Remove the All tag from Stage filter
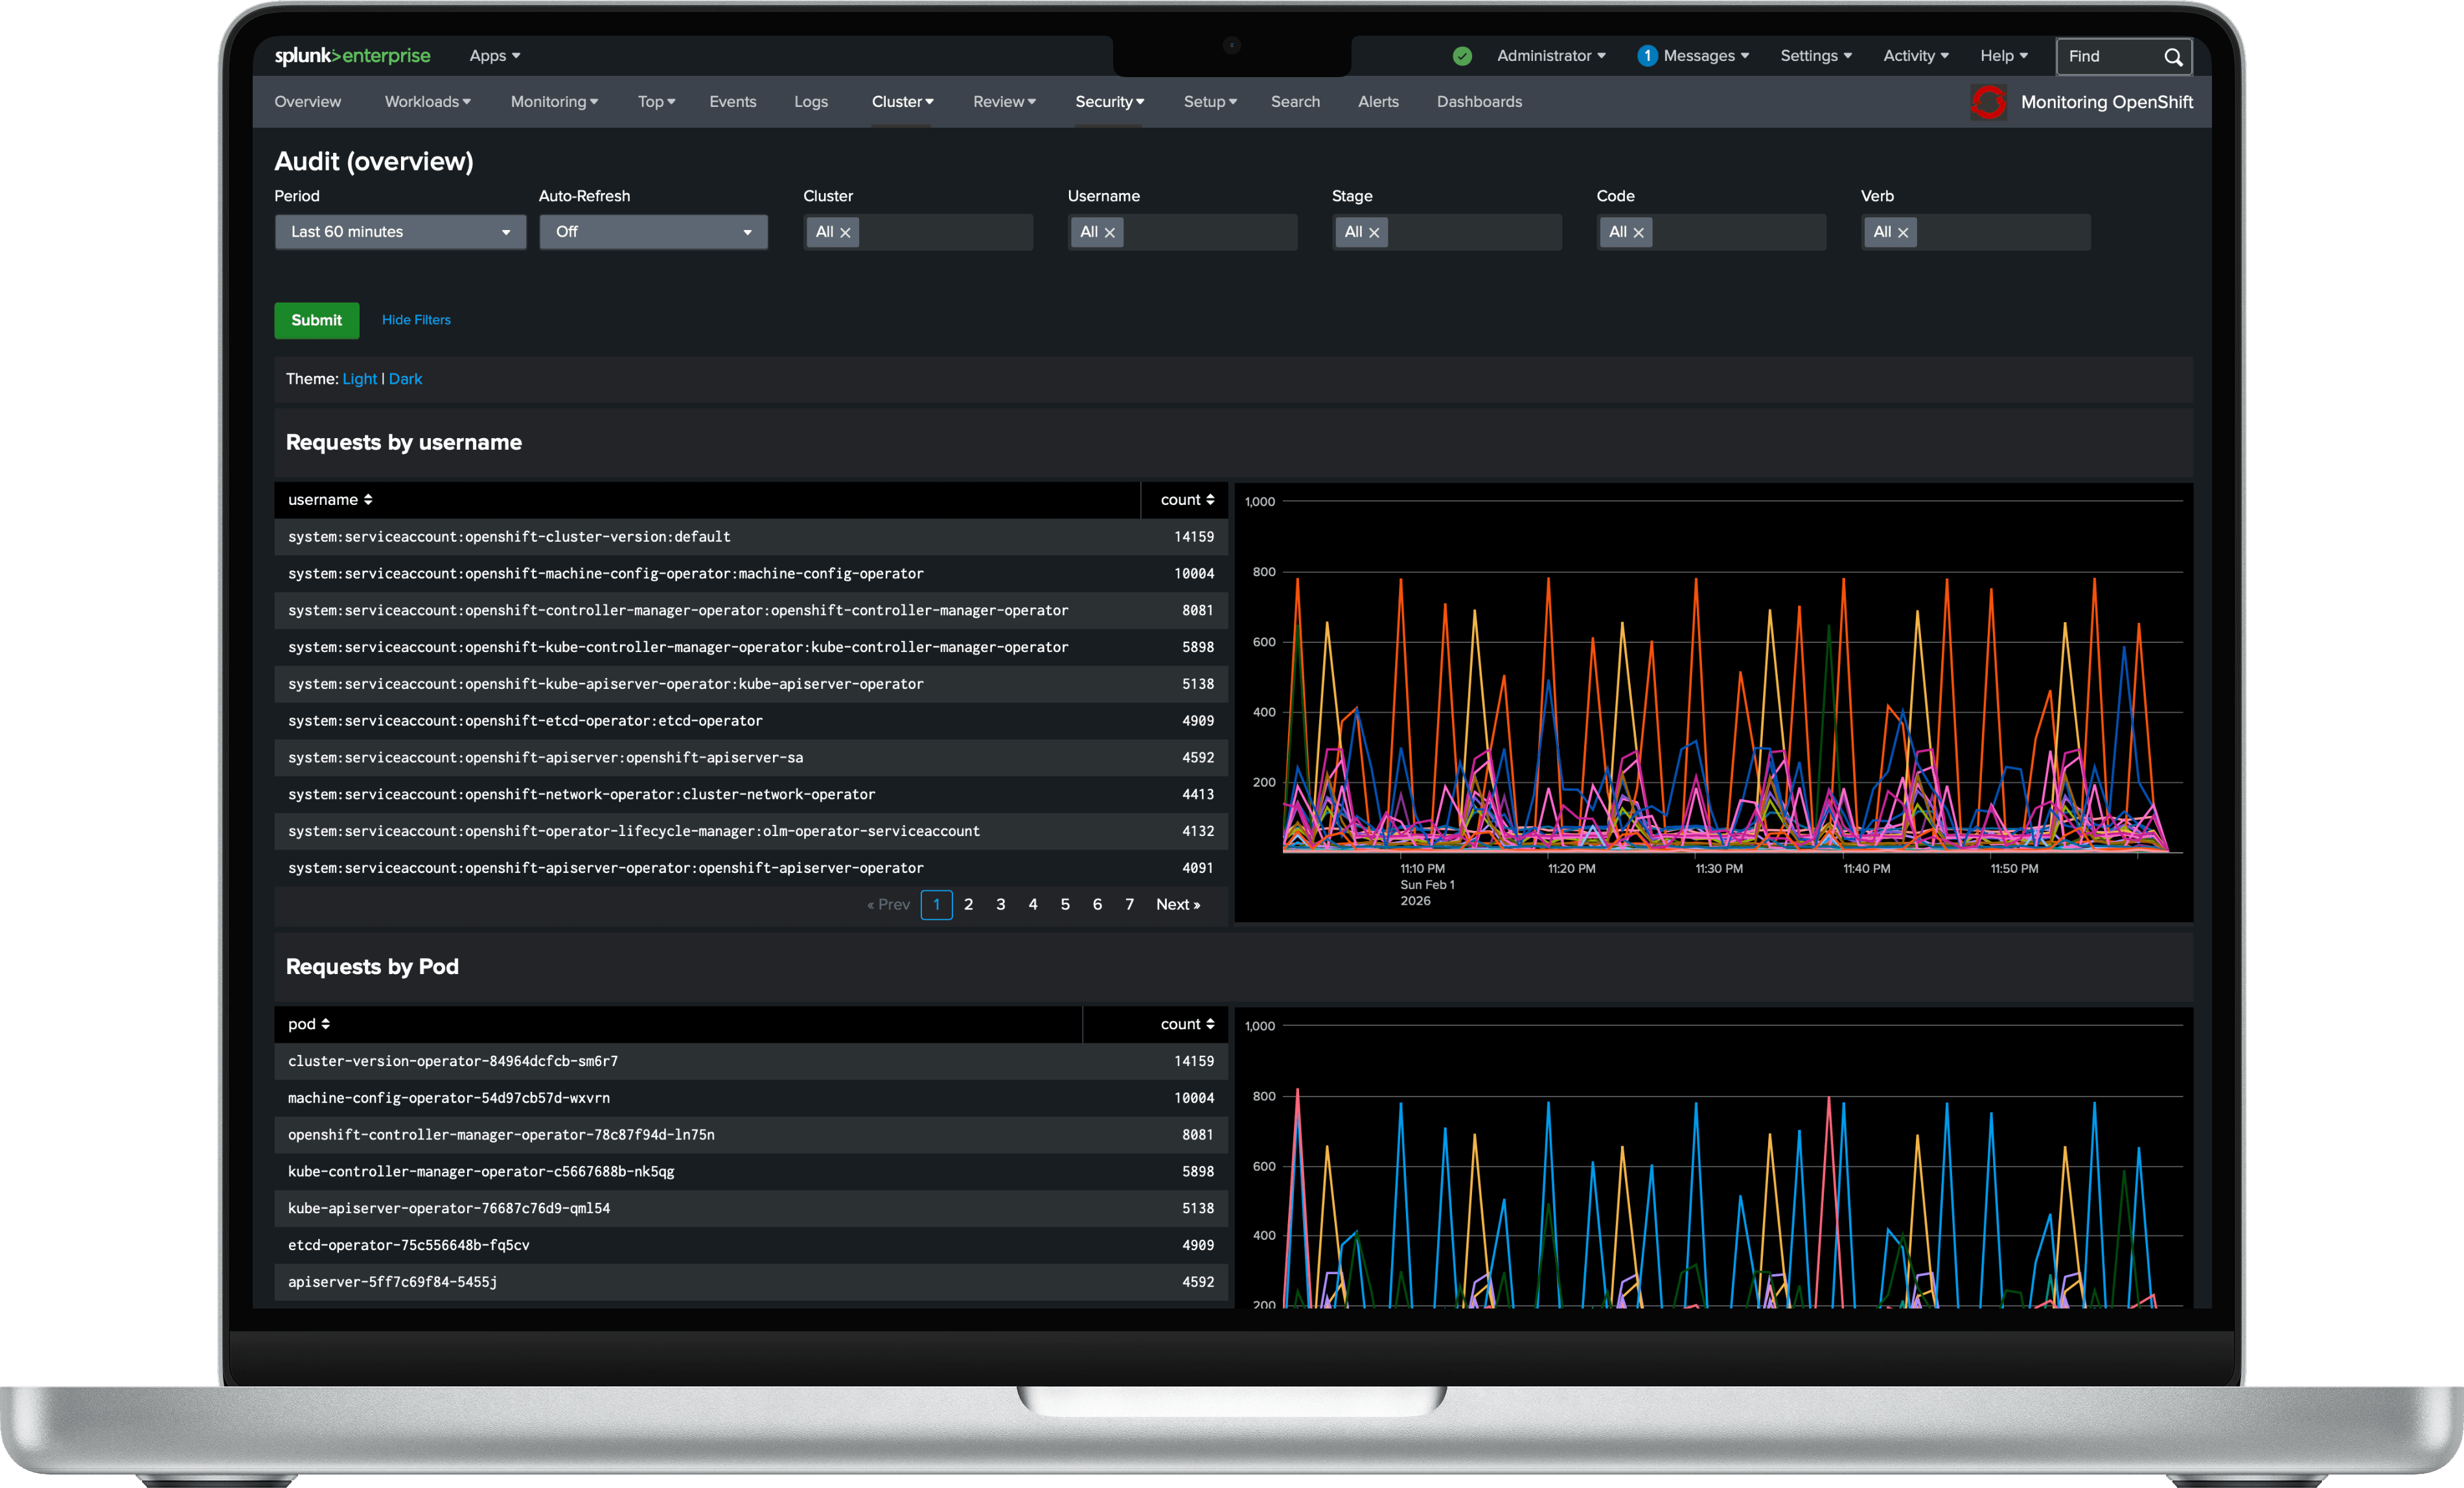Screen dimensions: 2464x1488 (1374, 233)
